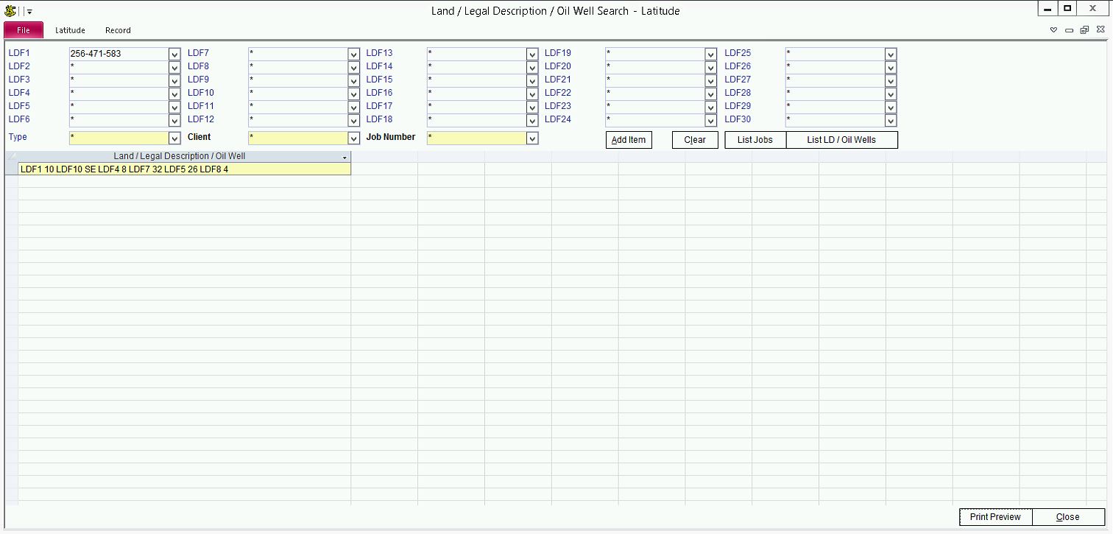Screen dimensions: 1113x534
Task: Maximize the main application window
Action: pos(1067,8)
